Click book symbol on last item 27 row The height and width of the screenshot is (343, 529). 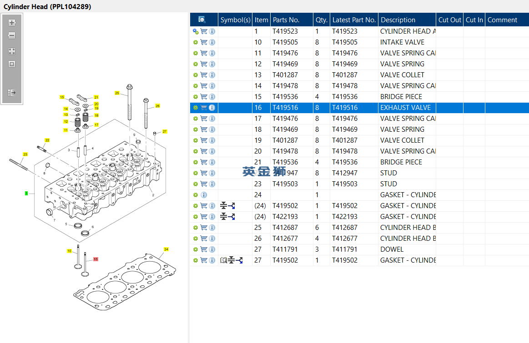point(223,260)
